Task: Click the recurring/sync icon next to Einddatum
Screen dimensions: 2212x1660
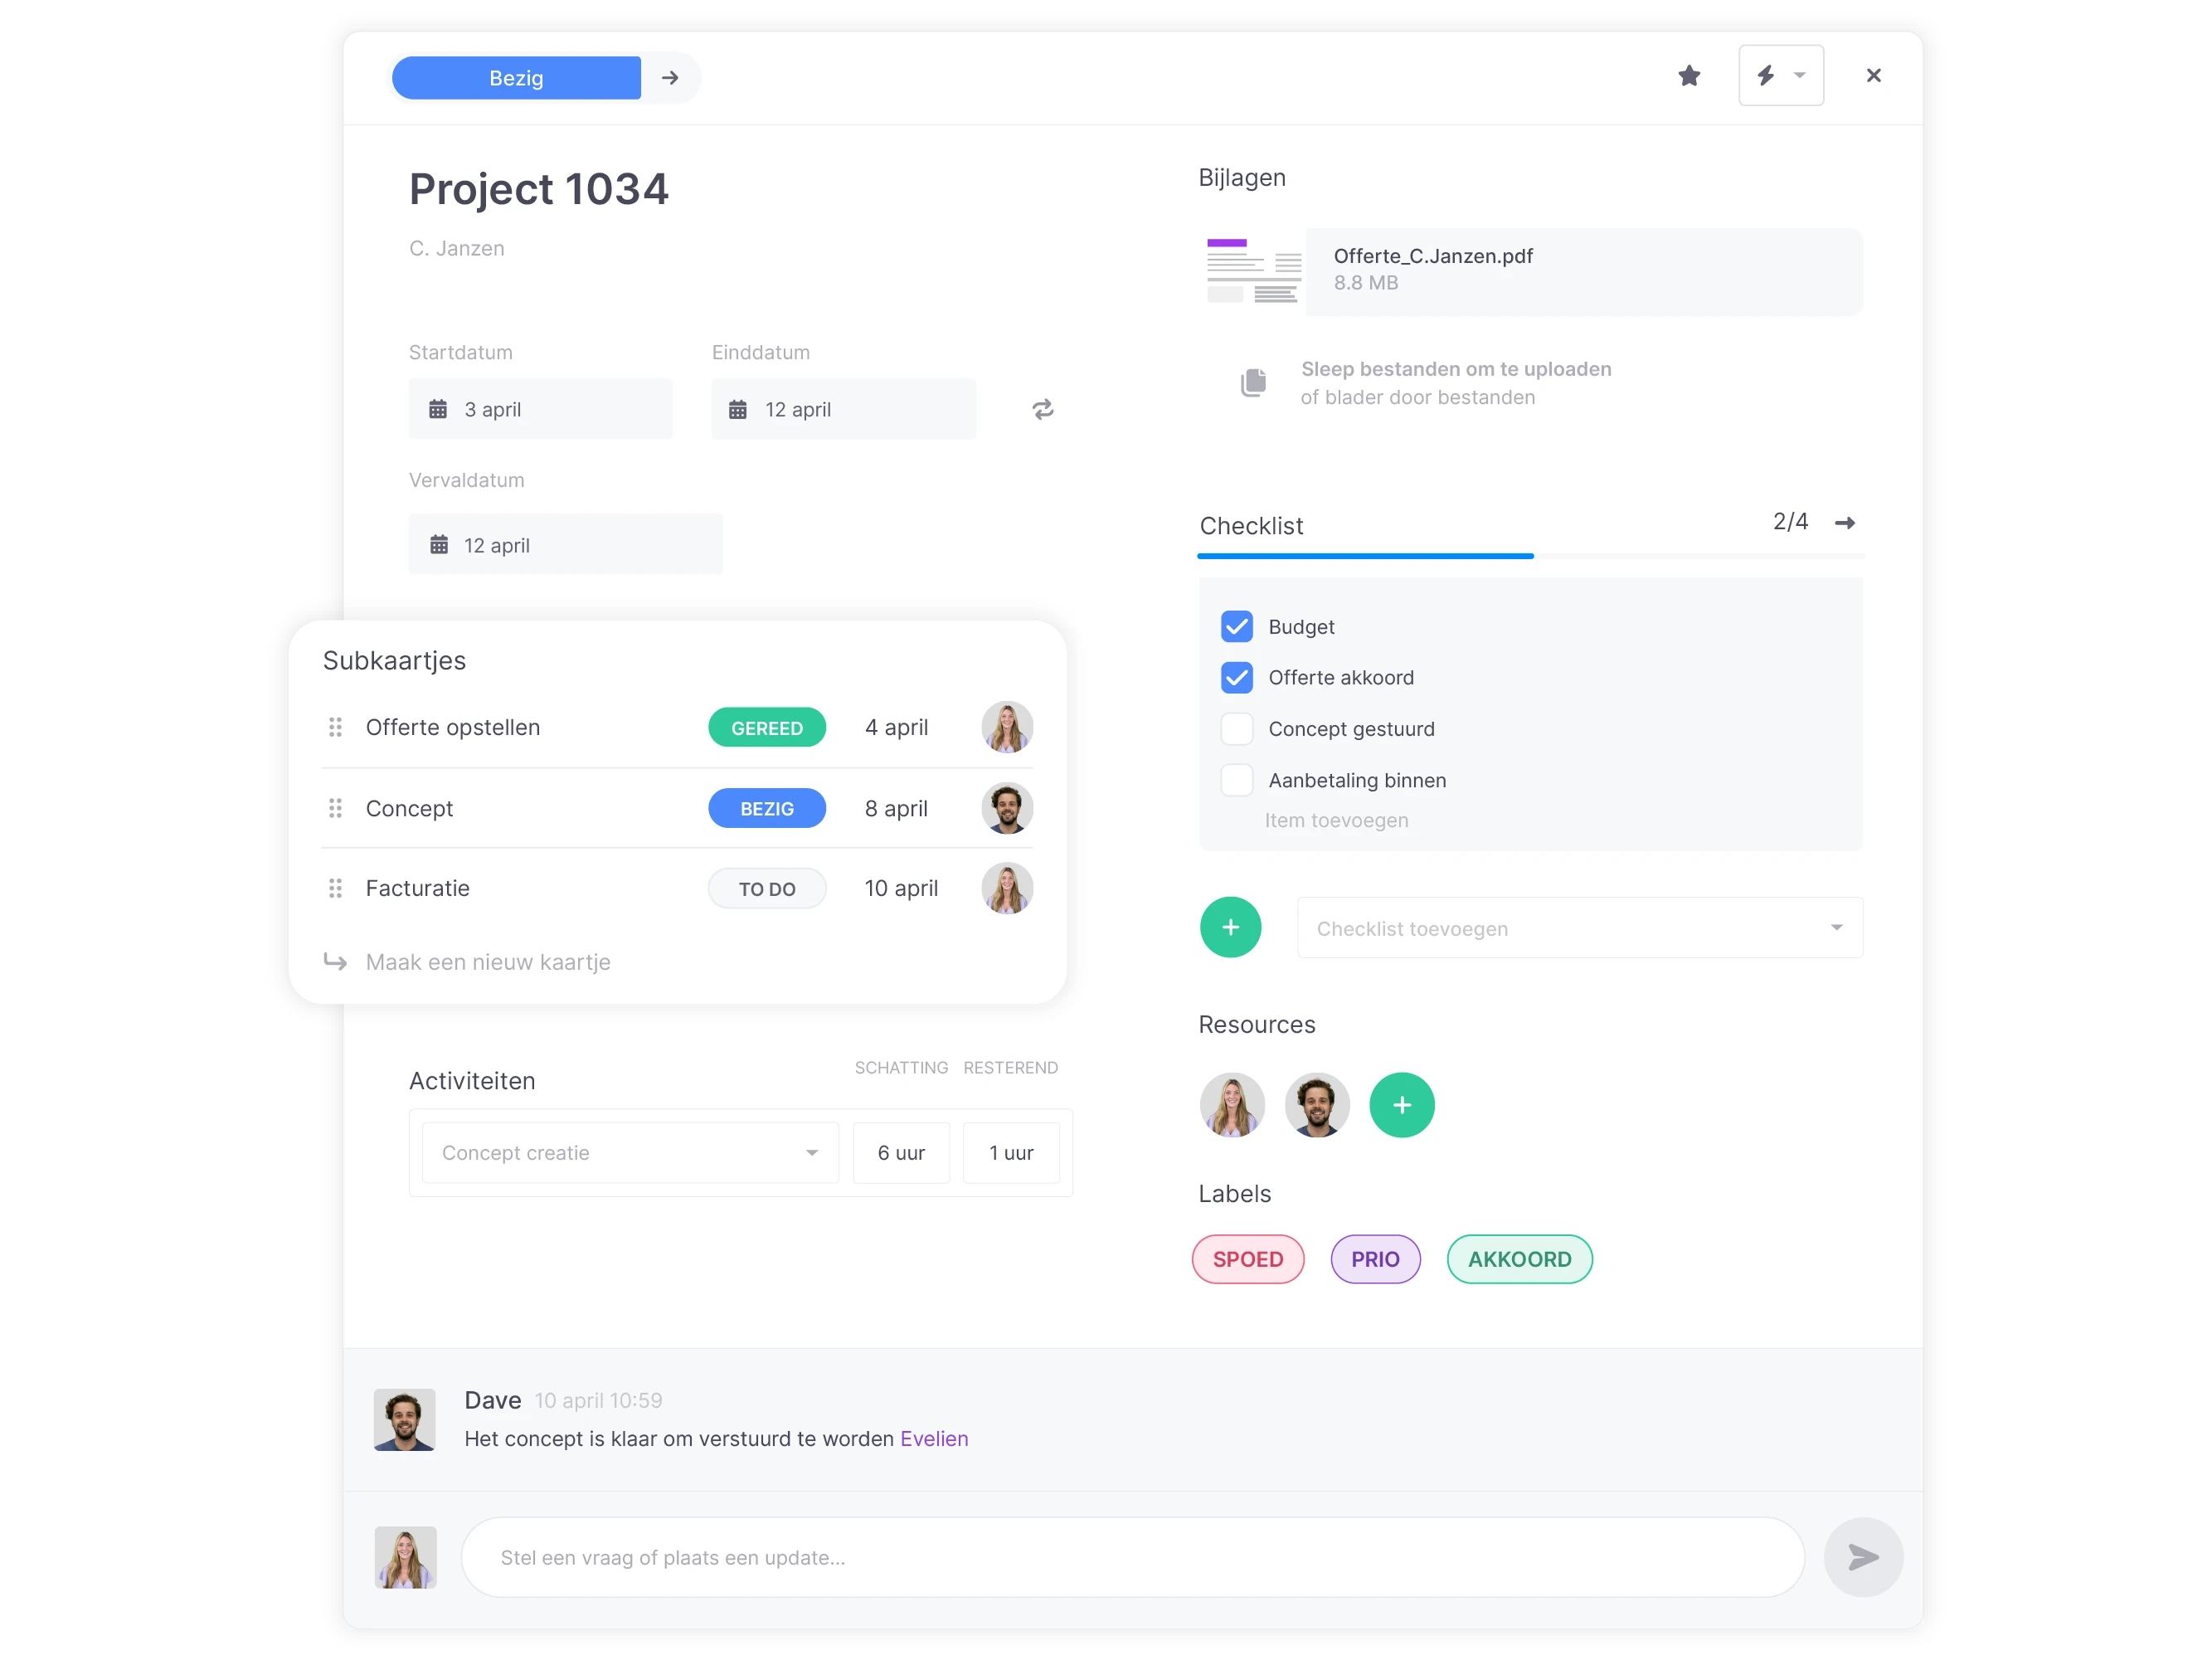Action: (x=1043, y=408)
